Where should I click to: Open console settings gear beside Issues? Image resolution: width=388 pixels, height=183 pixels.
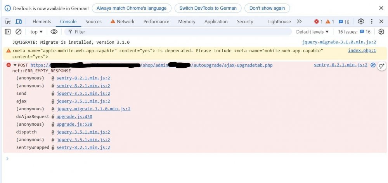[x=381, y=32]
